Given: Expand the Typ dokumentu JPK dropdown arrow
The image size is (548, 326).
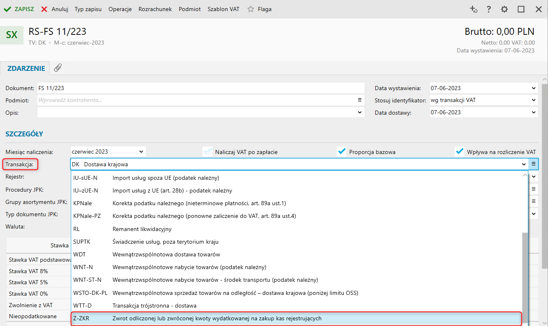Looking at the screenshot, I should click(x=533, y=213).
